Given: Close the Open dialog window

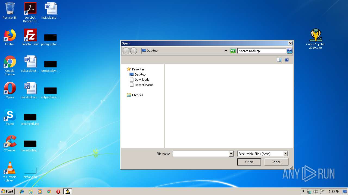Looking at the screenshot, I should (290, 43).
